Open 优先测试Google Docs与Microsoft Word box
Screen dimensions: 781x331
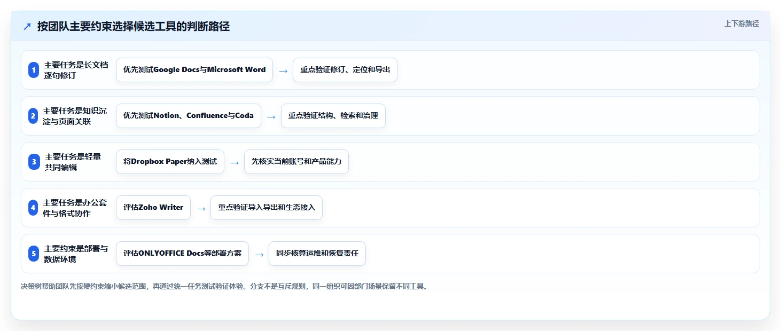click(194, 70)
